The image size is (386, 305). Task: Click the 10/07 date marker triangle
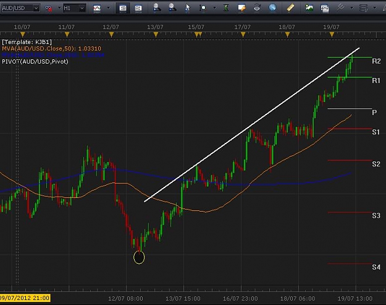[x=23, y=34]
